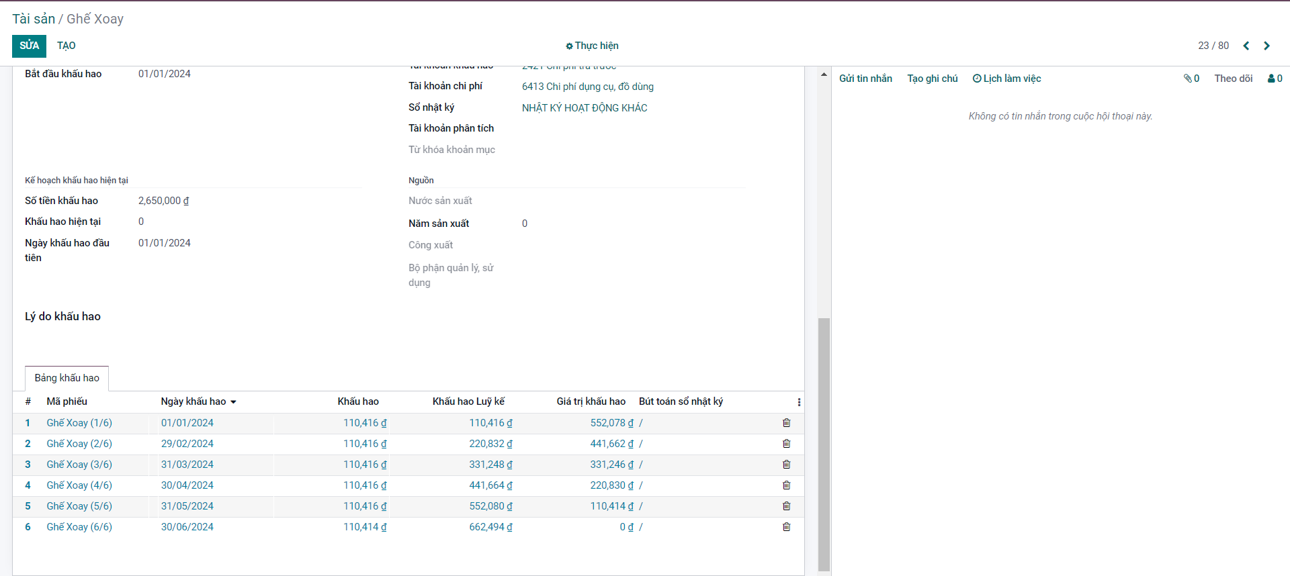Select the Bảng khấu hao tab

point(67,378)
